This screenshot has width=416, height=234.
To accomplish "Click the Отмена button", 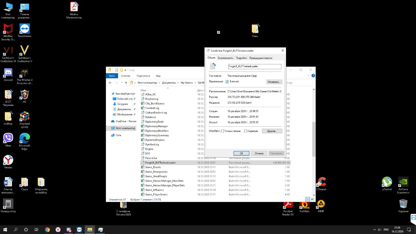I will click(259, 153).
